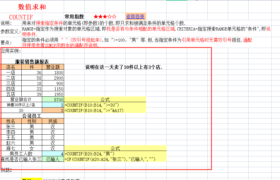
Task: Select the 五店 cell
Action: pyautogui.click(x=11, y=94)
